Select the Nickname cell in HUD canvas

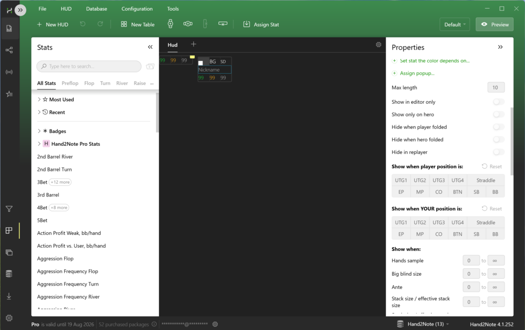click(214, 70)
